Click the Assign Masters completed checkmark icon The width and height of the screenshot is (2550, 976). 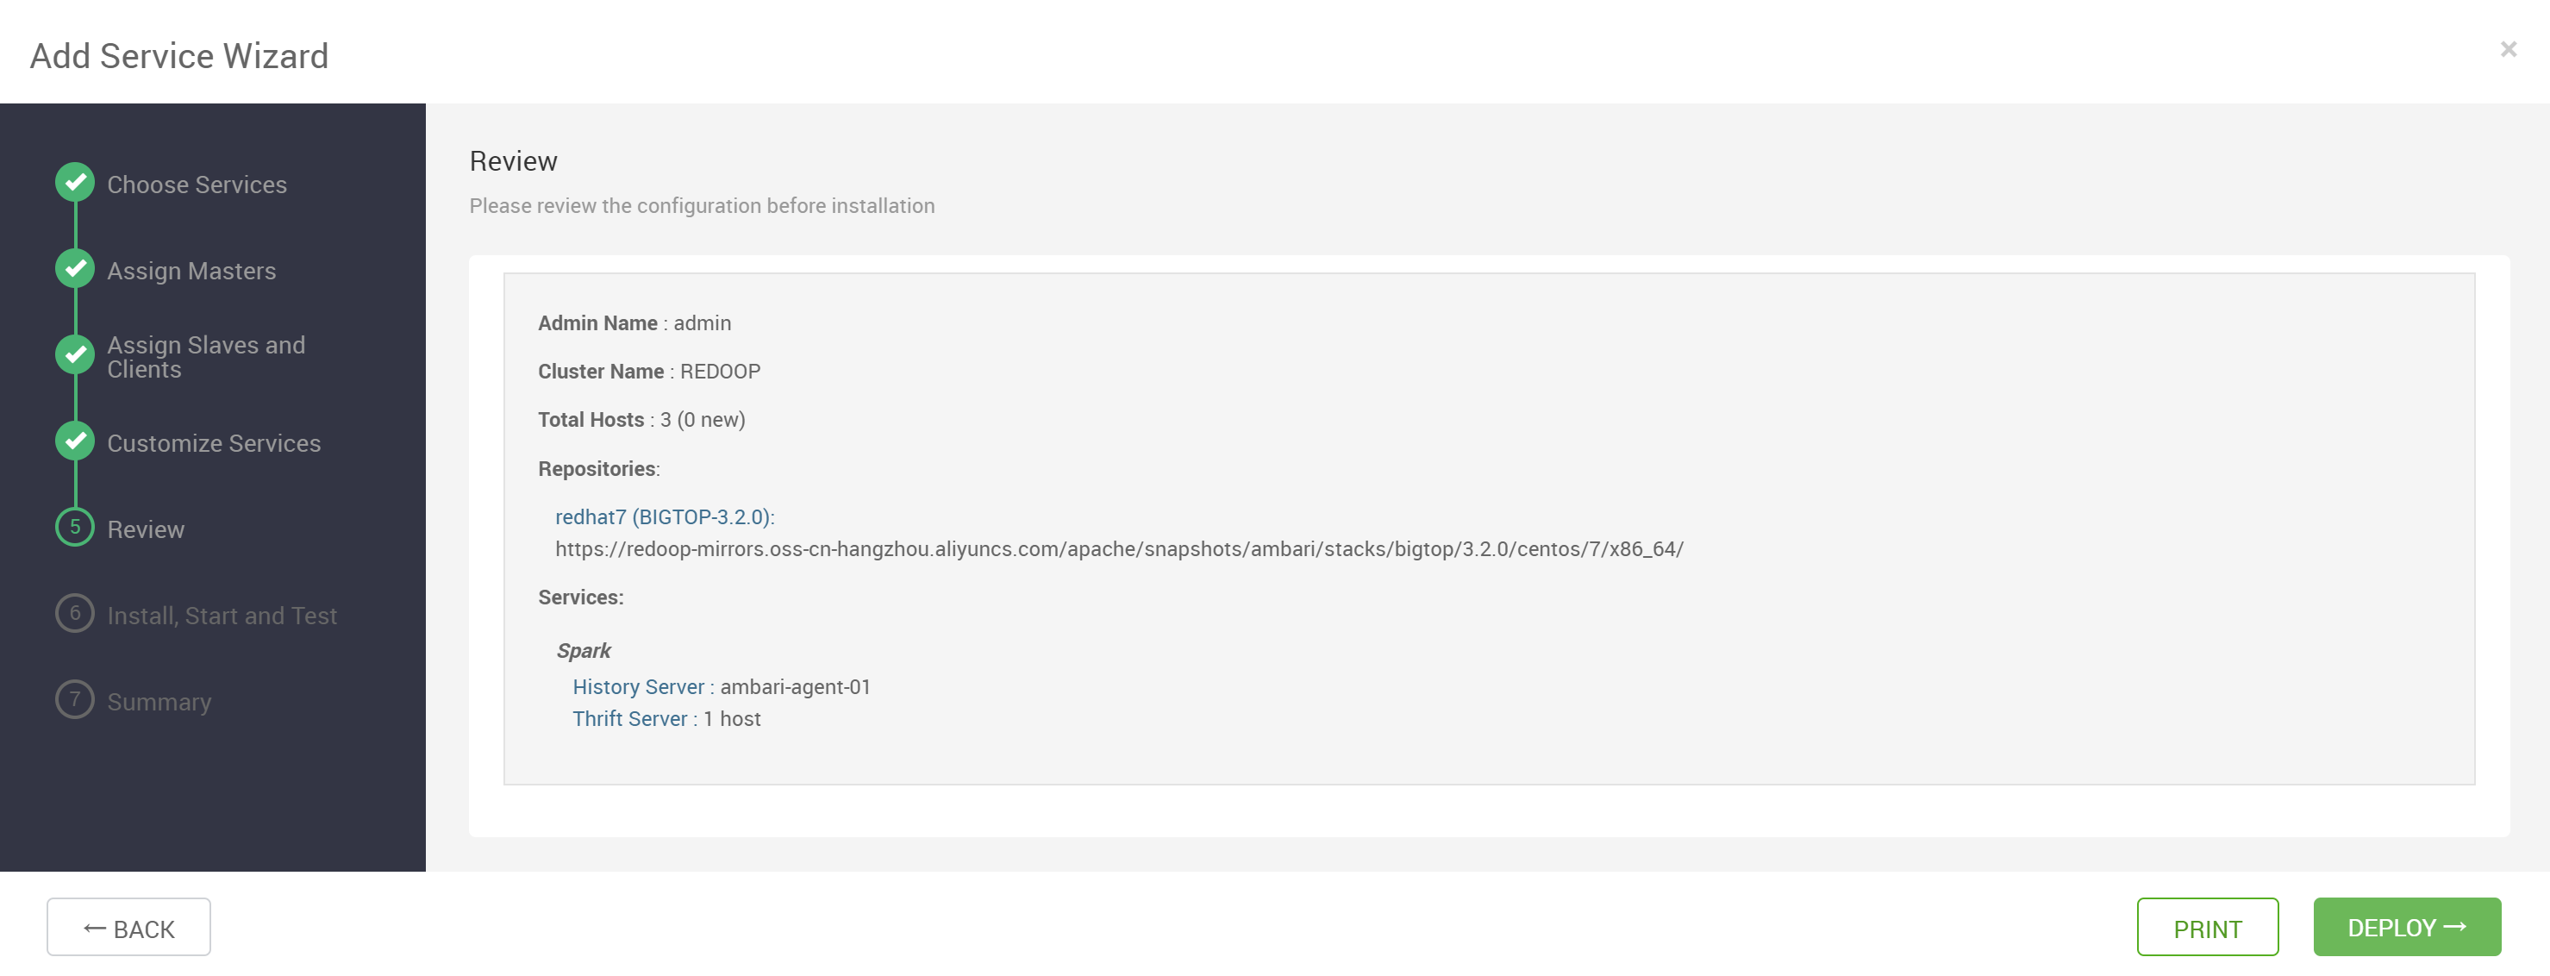(x=75, y=268)
